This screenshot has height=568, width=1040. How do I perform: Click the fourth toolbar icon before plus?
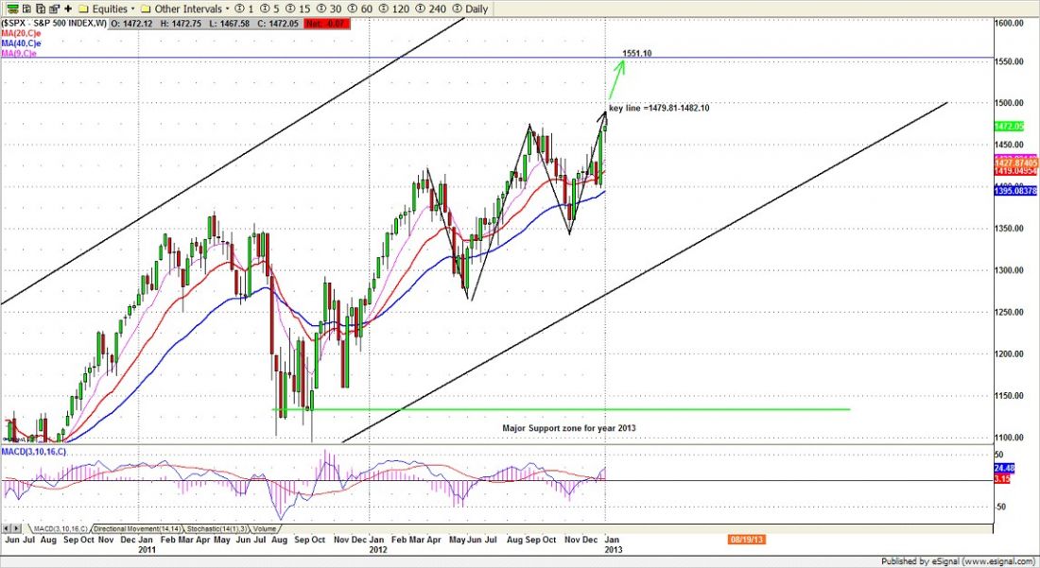pos(52,9)
